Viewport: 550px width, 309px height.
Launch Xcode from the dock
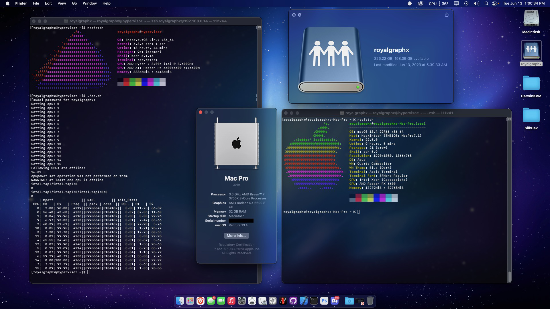click(x=304, y=301)
